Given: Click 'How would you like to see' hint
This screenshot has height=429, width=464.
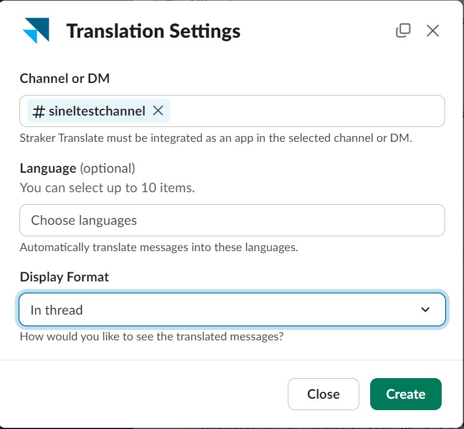Looking at the screenshot, I should coord(152,337).
